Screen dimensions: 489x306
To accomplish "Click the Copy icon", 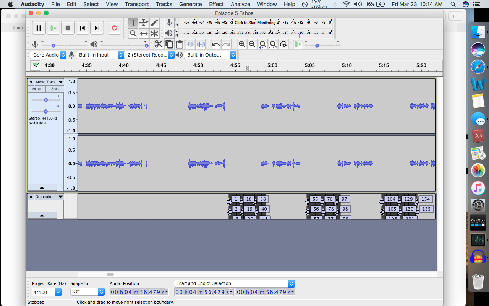I will (x=169, y=44).
